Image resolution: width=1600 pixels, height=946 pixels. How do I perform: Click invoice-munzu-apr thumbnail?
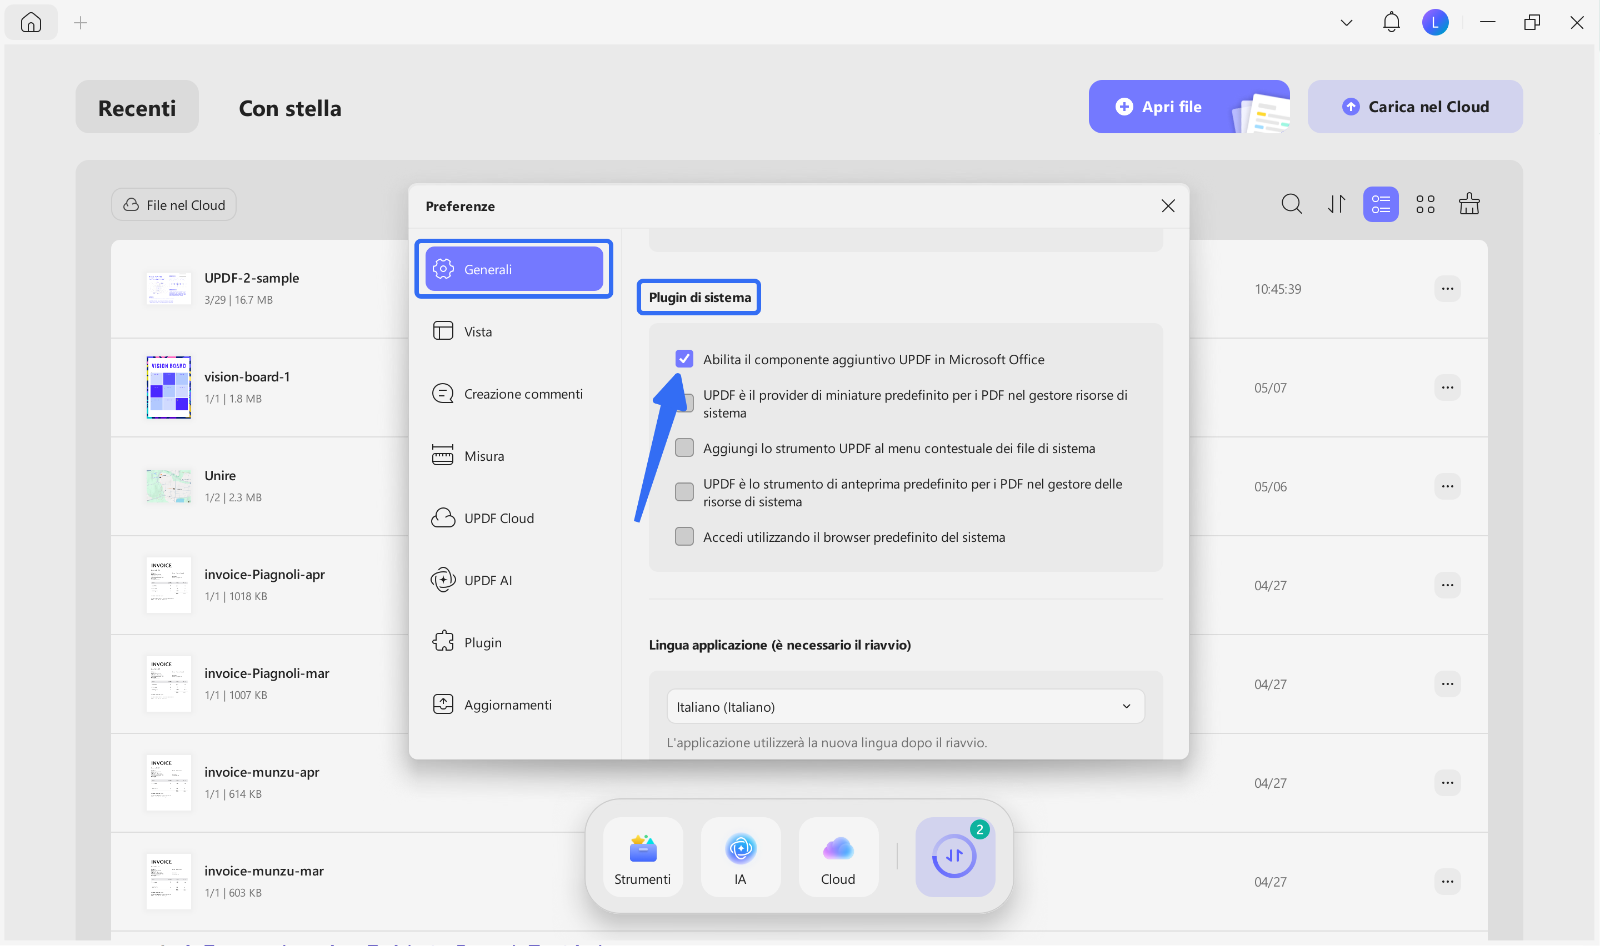pyautogui.click(x=168, y=782)
